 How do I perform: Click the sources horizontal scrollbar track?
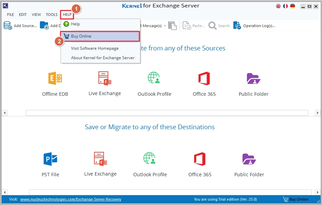click(x=167, y=113)
